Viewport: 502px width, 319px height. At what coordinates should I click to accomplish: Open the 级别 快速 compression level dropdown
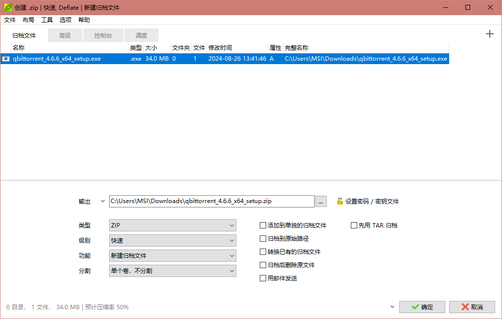pos(173,241)
